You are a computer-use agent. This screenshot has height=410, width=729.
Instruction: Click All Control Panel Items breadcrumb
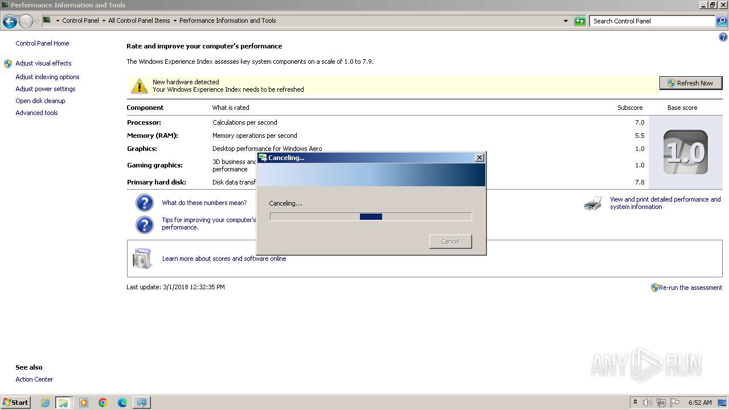pos(139,20)
